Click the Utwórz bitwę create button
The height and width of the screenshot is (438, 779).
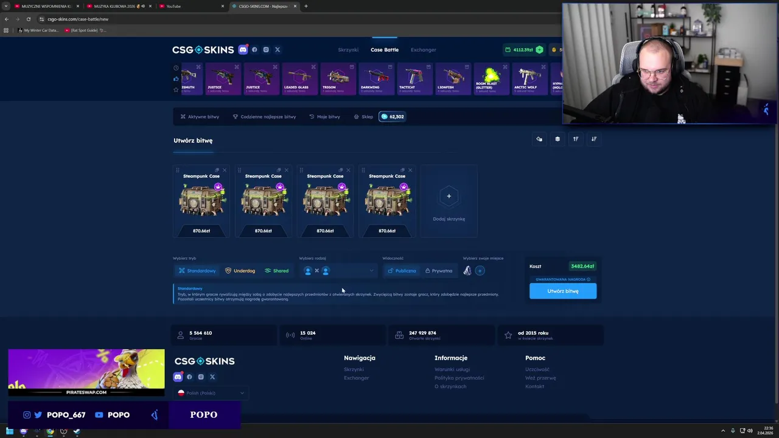coord(563,291)
